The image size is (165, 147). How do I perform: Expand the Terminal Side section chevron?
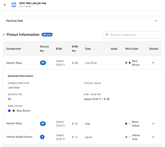click(x=156, y=21)
